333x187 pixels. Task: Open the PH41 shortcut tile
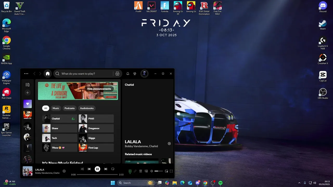(x=96, y=119)
